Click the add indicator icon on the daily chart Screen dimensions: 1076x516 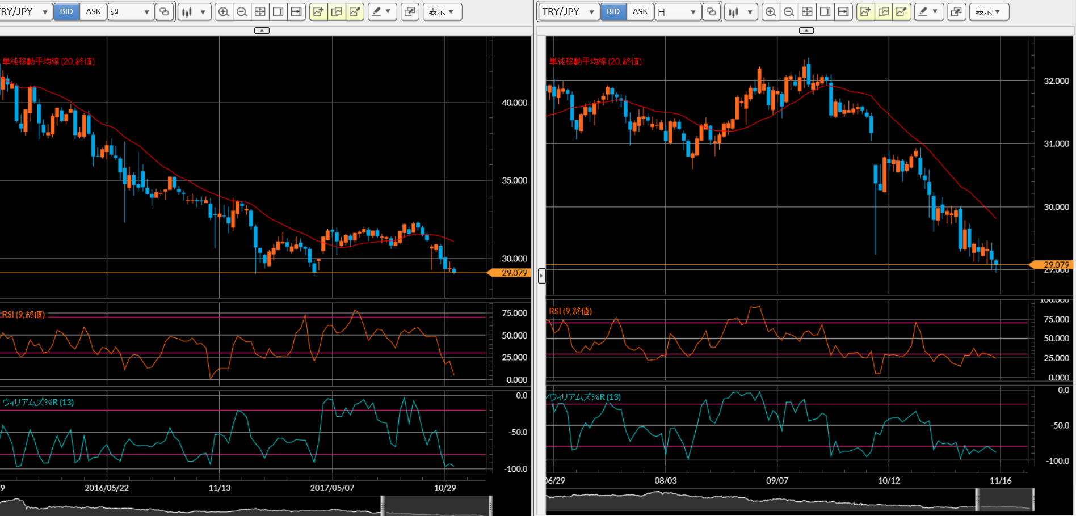coord(865,11)
